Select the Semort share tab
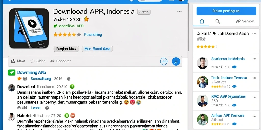Viewport: 261px width, 130px height. tap(245, 21)
